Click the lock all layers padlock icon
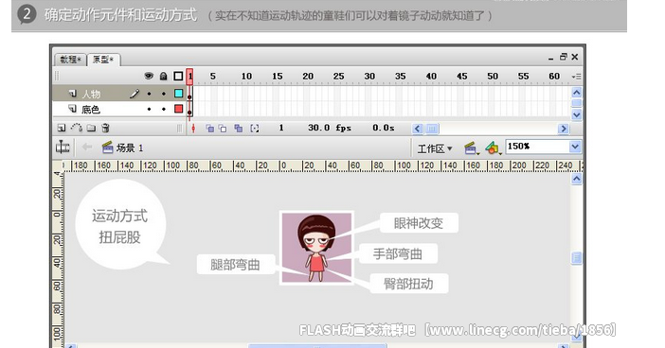This screenshot has width=665, height=348. [163, 77]
